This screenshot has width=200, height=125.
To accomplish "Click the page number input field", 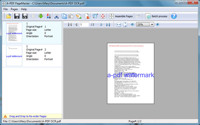I will point(84,24).
